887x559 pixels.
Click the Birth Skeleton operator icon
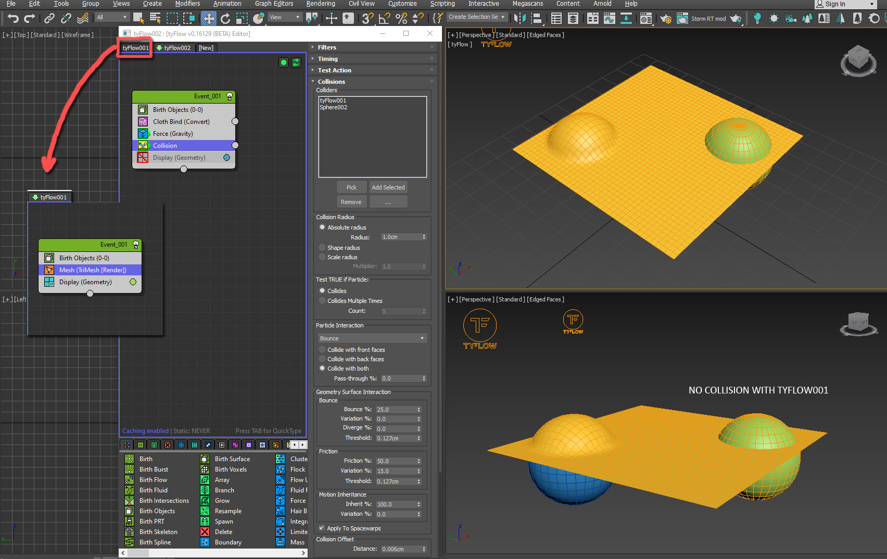click(129, 532)
